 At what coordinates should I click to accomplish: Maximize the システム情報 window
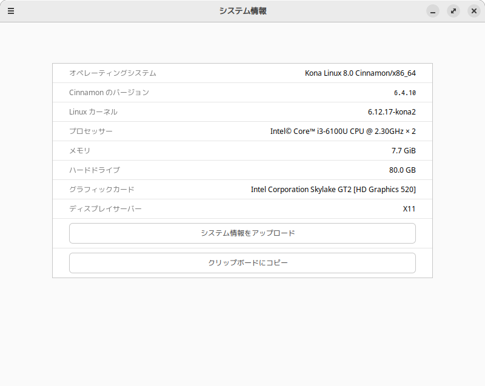(453, 11)
